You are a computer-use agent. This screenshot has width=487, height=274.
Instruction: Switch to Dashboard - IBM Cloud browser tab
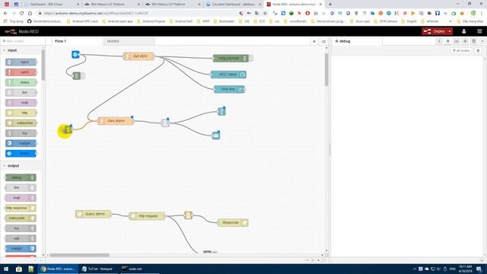[51, 5]
